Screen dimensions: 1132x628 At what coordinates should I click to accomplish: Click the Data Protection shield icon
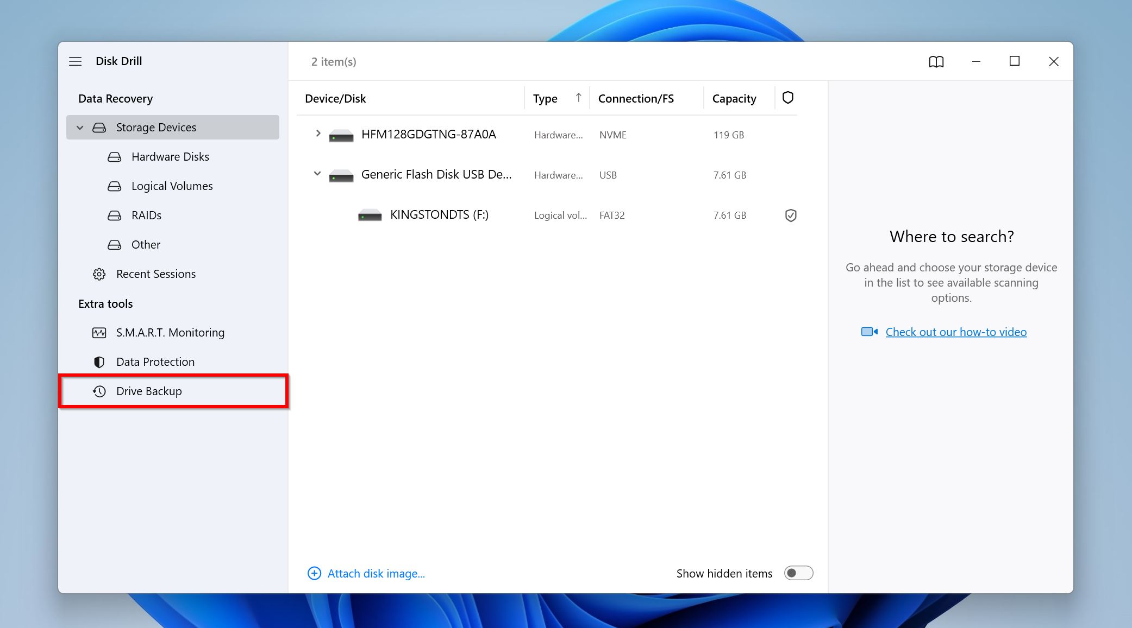point(99,362)
